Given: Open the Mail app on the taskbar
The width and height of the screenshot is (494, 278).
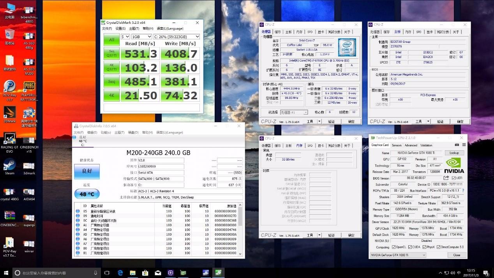Looking at the screenshot, I should point(158,273).
